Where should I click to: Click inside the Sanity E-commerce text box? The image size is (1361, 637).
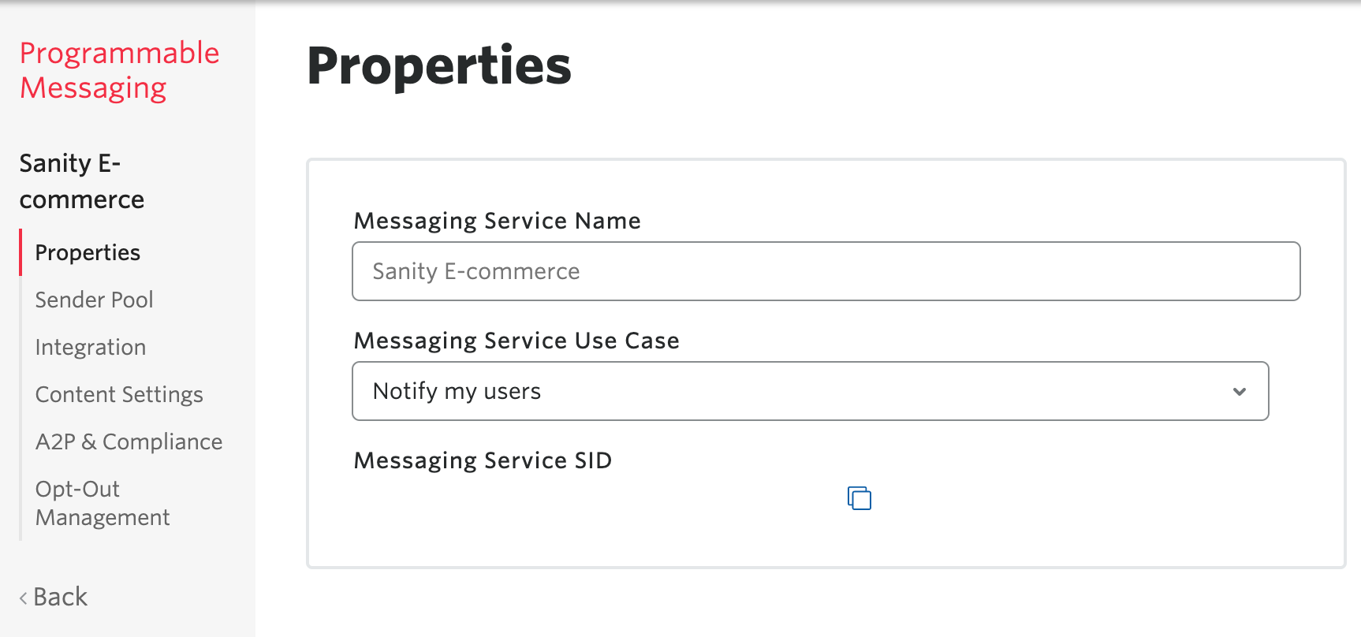click(x=826, y=270)
